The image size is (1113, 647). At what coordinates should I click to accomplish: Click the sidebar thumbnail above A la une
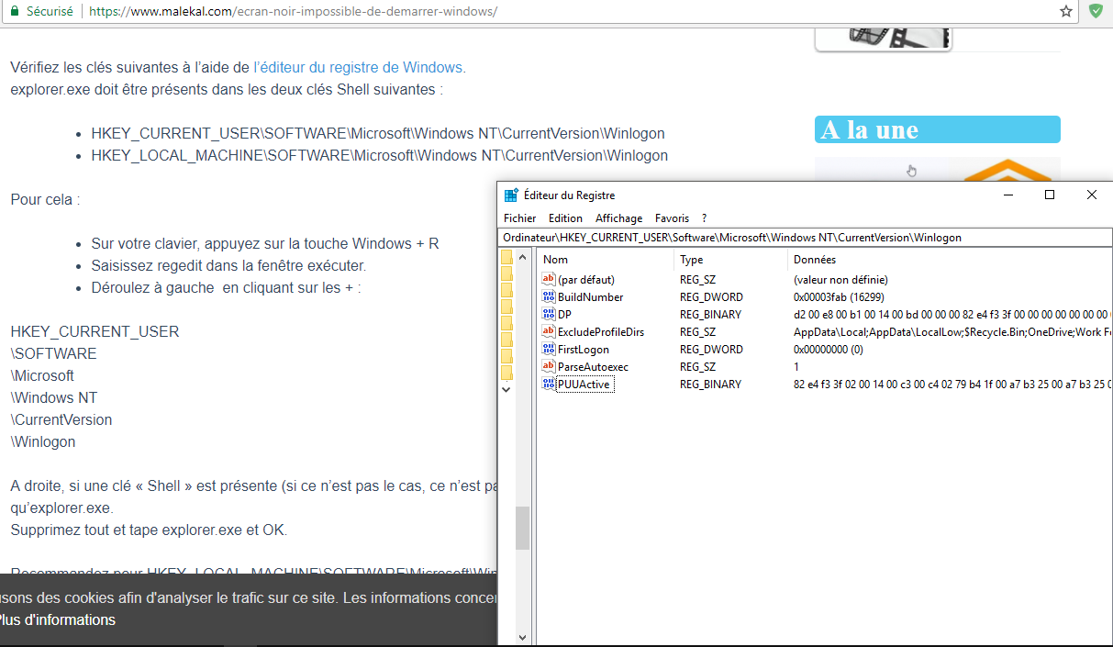coord(883,38)
